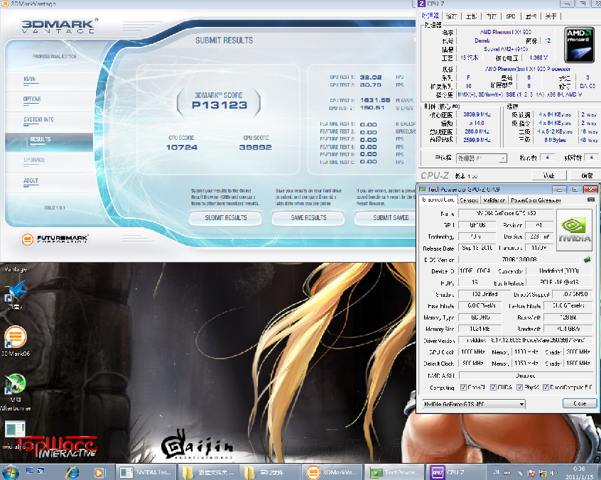The width and height of the screenshot is (601, 480).
Task: Open the 3DMark06 desktop shortcut
Action: [x=15, y=338]
